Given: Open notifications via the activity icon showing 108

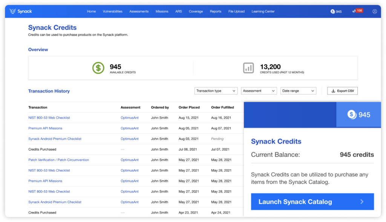Looking at the screenshot, I should (x=355, y=11).
